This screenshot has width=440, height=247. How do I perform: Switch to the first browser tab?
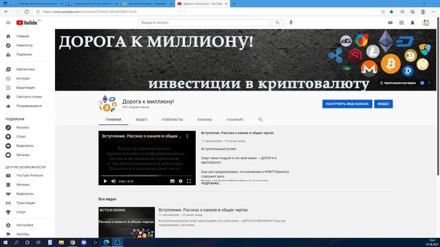tap(38, 3)
